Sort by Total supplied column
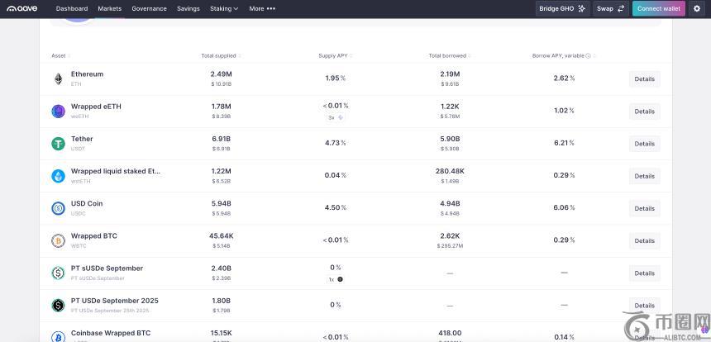Screen dimensions: 711x342 (219, 56)
